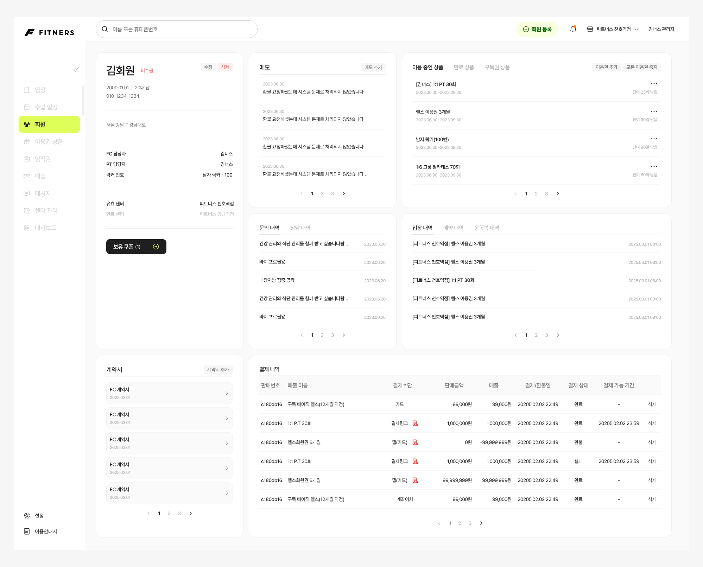Click 삭제 on 계좌이체 payment row
The width and height of the screenshot is (703, 567).
pyautogui.click(x=652, y=499)
